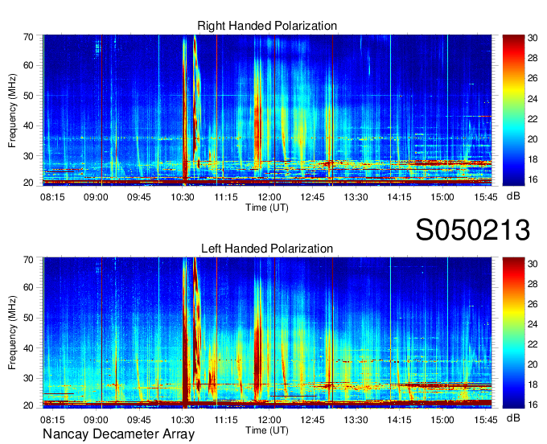
Task: Click the 13:30 tick under the Right Handed plot
Action: tap(356, 197)
